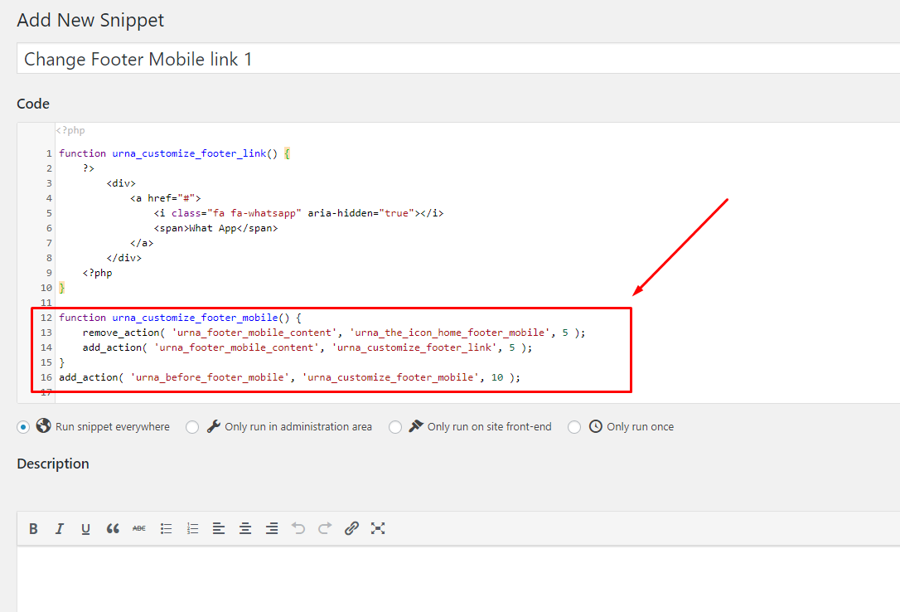Open fullscreen mode for description editor
Image resolution: width=900 pixels, height=612 pixels.
click(x=378, y=529)
